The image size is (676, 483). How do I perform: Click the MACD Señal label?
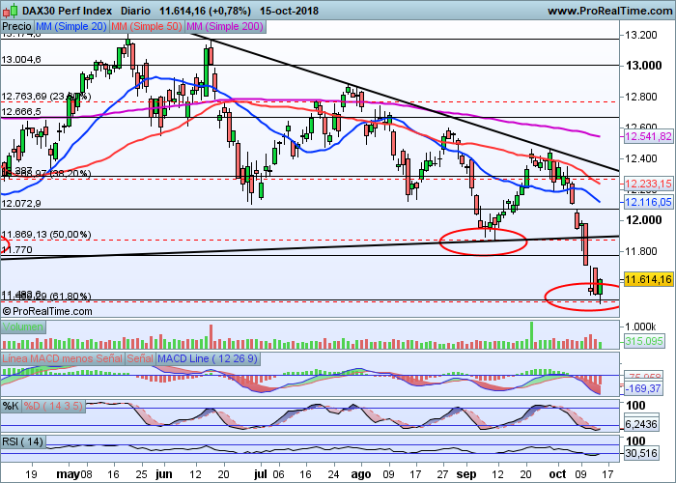pyautogui.click(x=140, y=360)
